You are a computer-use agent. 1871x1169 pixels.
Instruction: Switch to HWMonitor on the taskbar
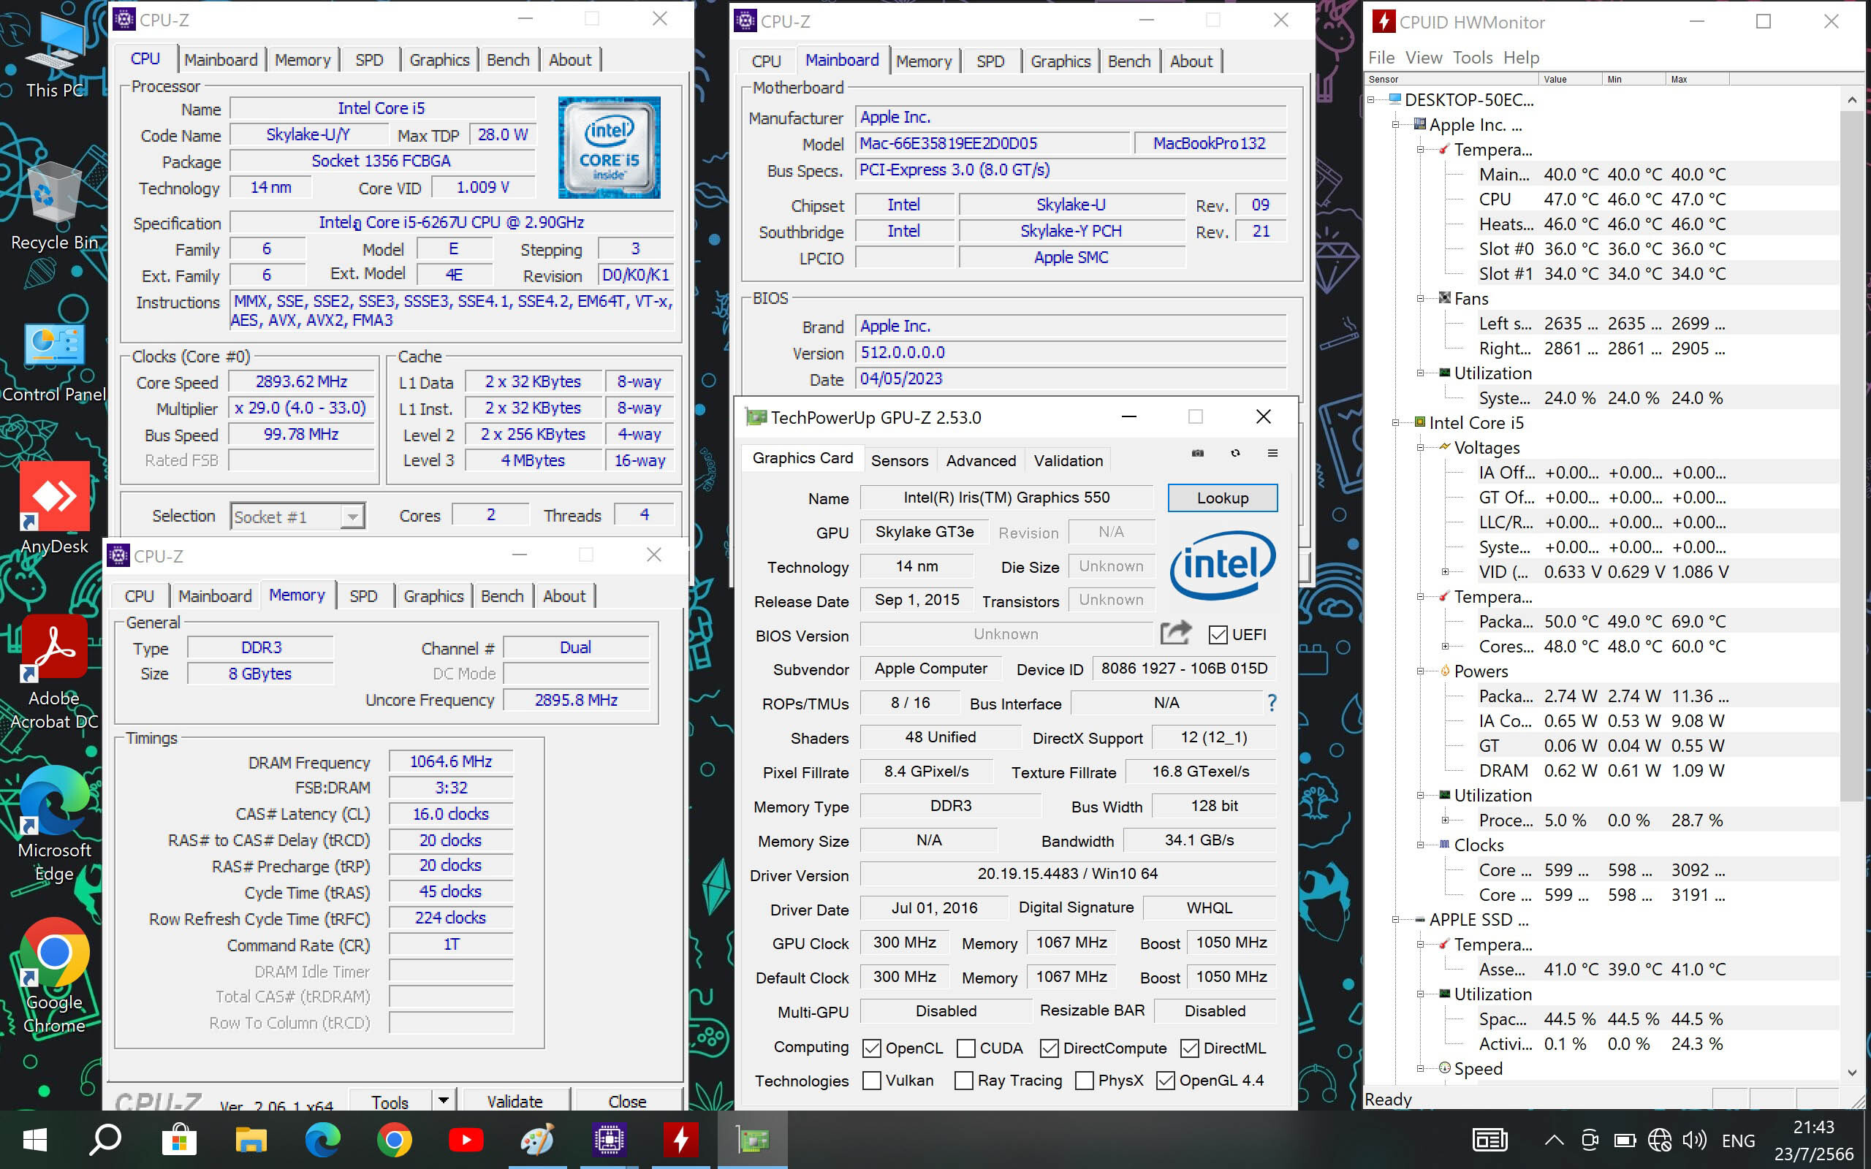coord(681,1140)
